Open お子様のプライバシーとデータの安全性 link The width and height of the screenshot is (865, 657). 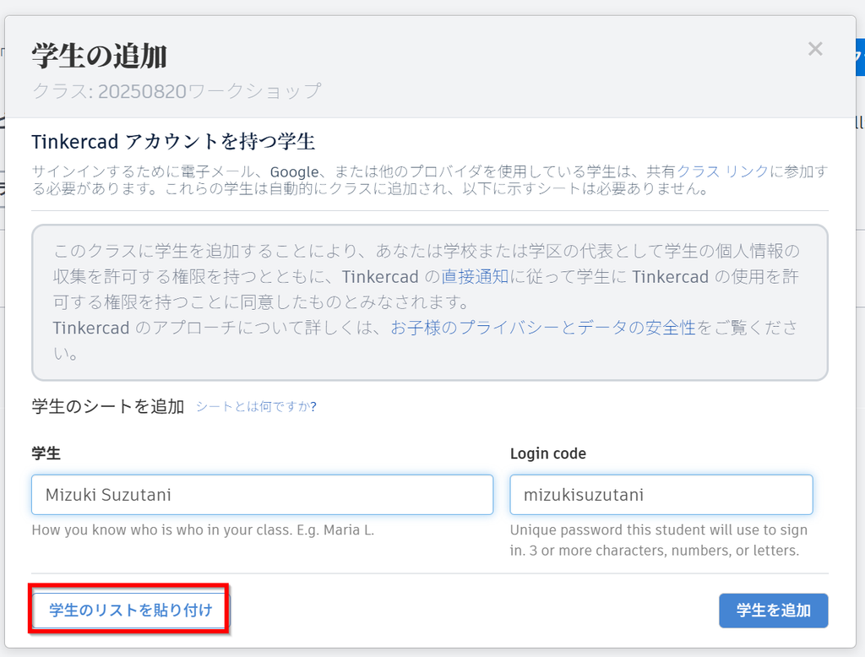[543, 328]
